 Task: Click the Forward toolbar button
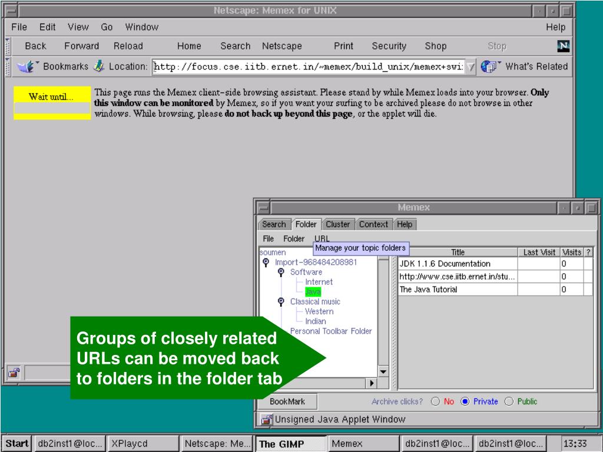[81, 46]
